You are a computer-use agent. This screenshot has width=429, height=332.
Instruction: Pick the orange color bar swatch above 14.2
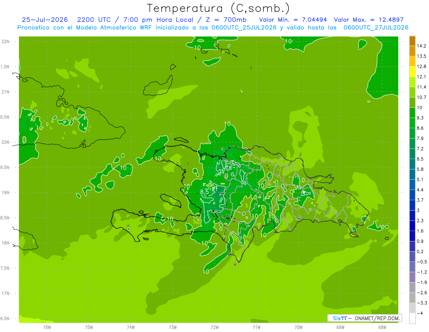pos(412,41)
